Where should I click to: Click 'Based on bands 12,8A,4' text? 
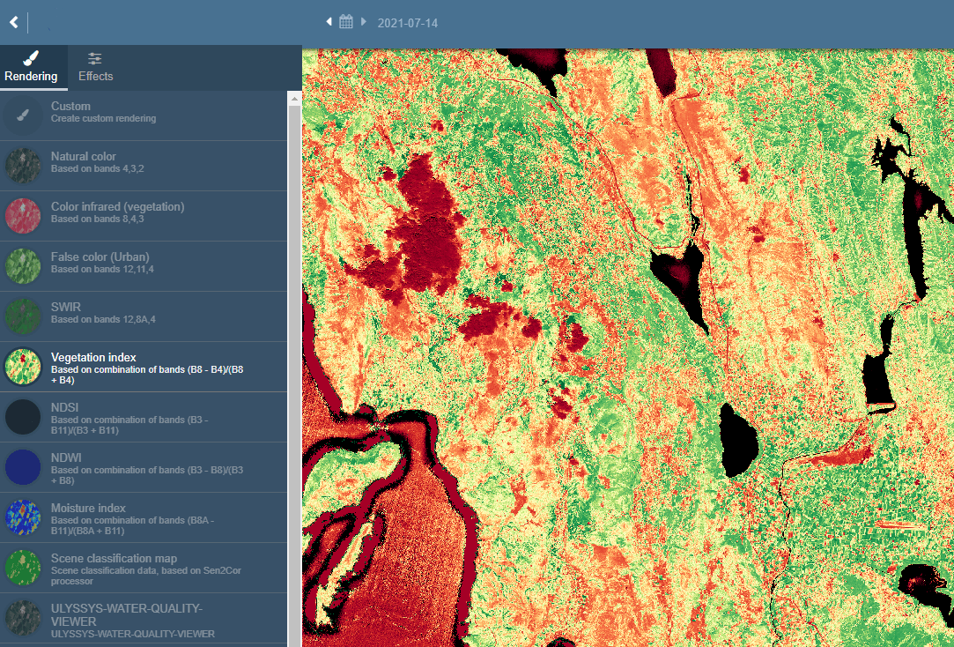[103, 319]
